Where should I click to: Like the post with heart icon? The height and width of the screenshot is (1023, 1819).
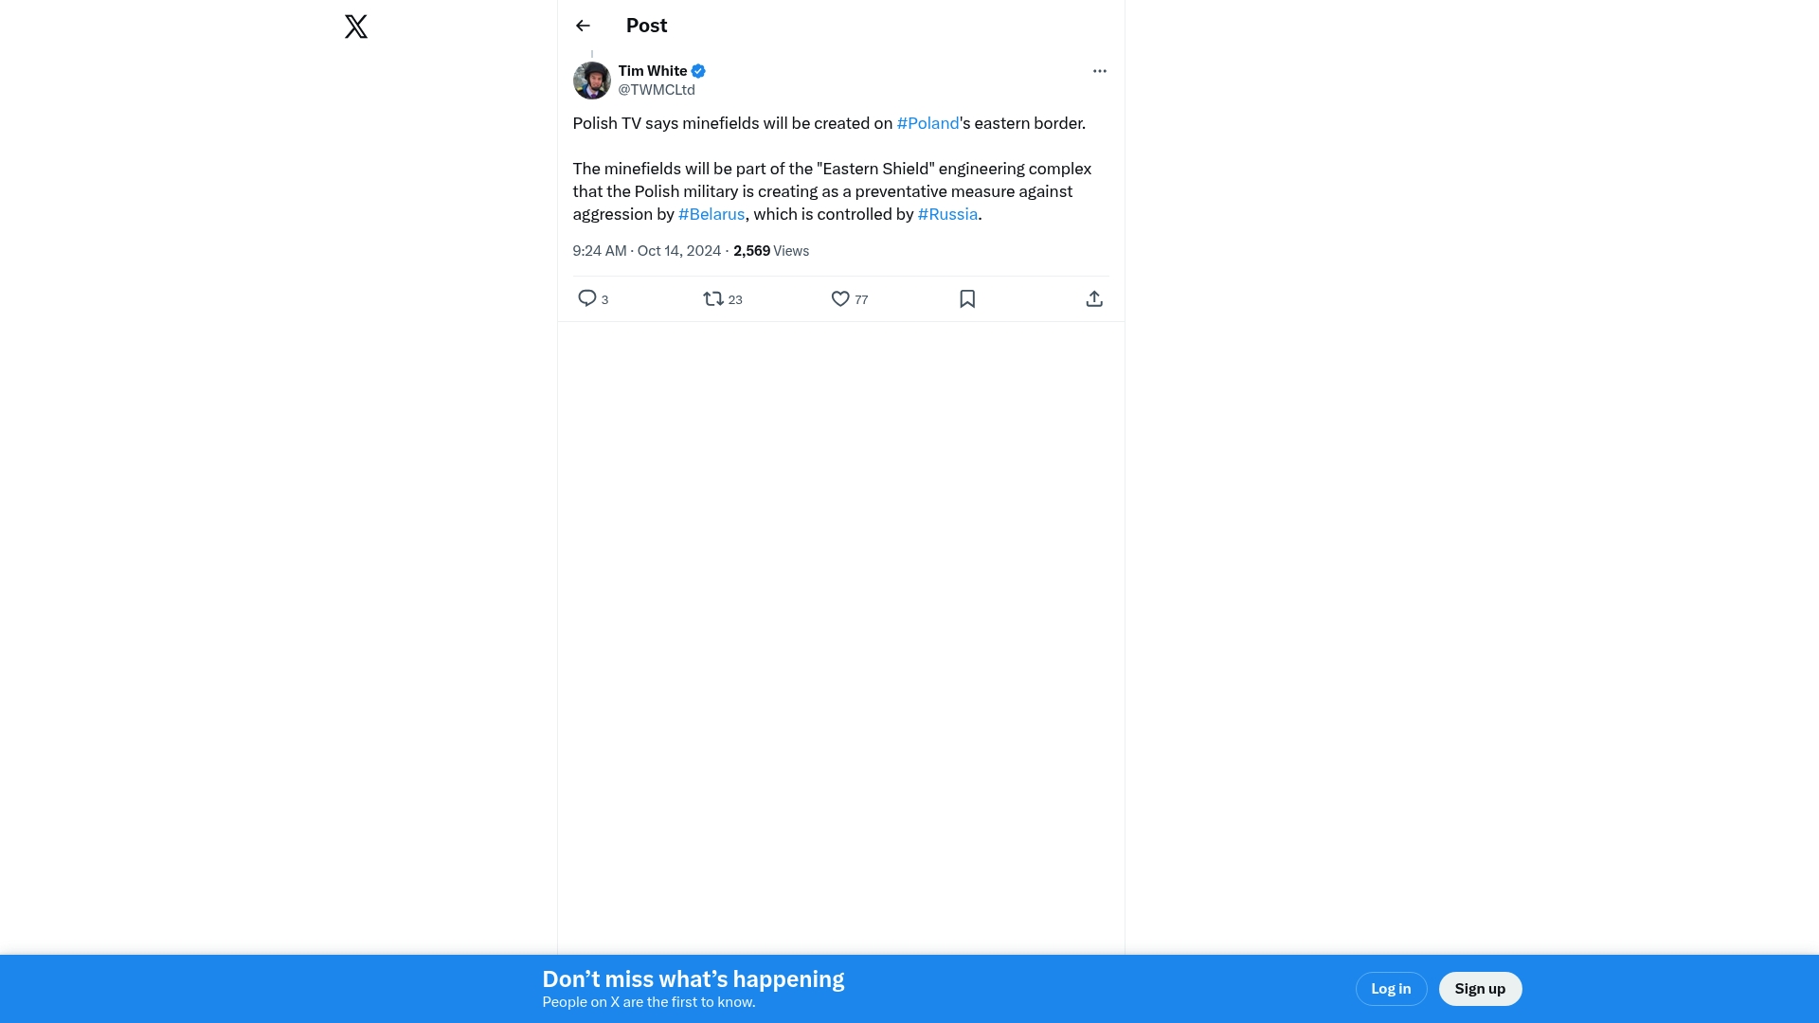[840, 298]
